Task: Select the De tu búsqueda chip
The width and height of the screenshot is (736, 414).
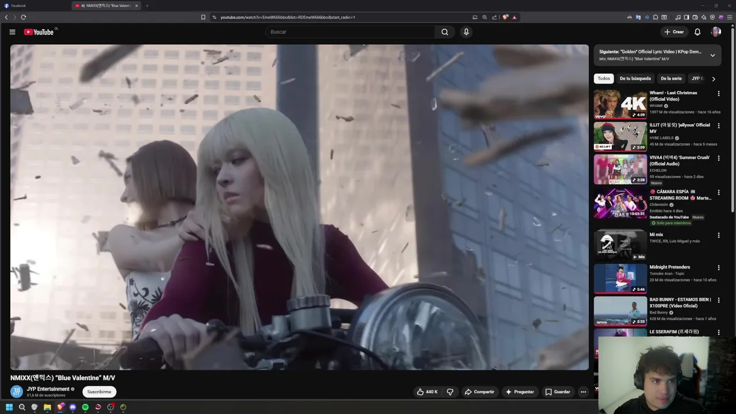Action: point(635,79)
